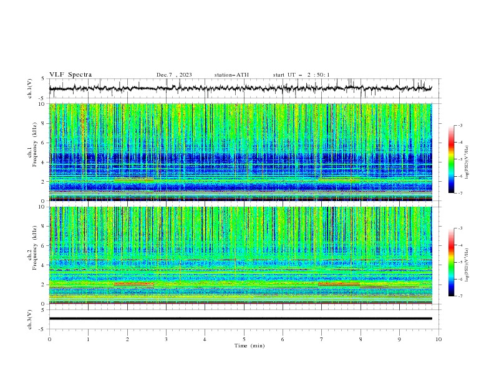Click the red 2 kHz emission band near minute 2 in ch.2
This screenshot has height=381, width=494.
[x=133, y=284]
